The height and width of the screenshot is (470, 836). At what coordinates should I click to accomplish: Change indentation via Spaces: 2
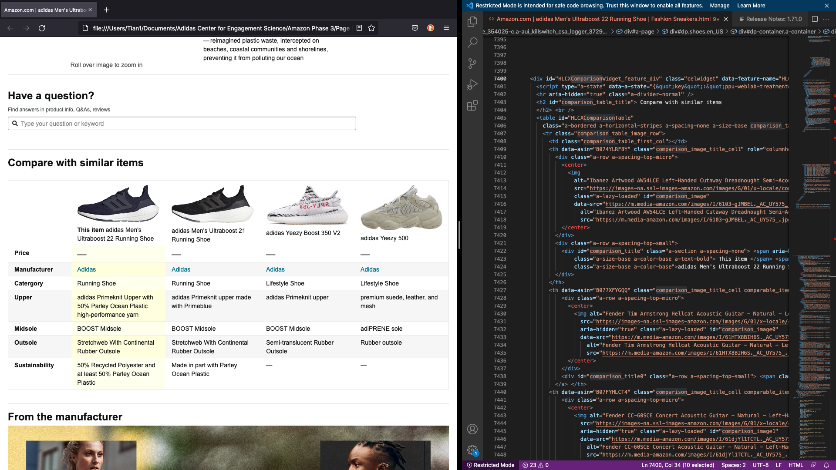(733, 465)
